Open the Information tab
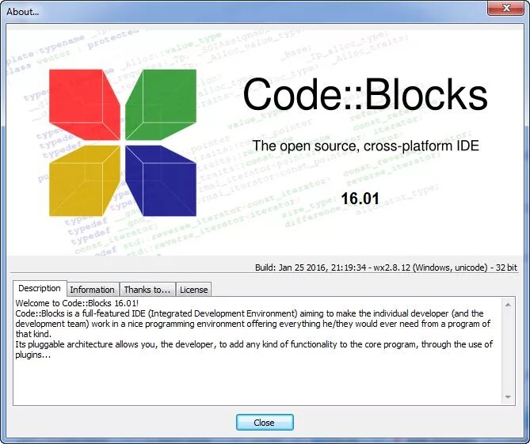The width and height of the screenshot is (530, 444). [x=92, y=290]
